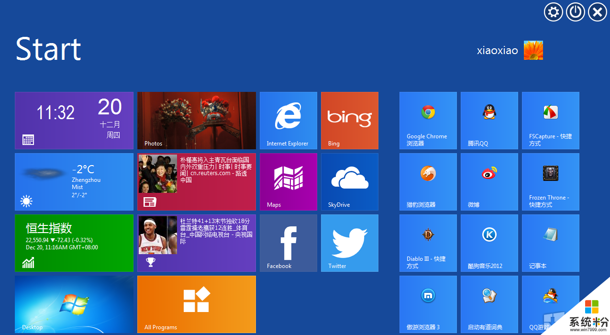Open the Settings gear button

pos(553,12)
